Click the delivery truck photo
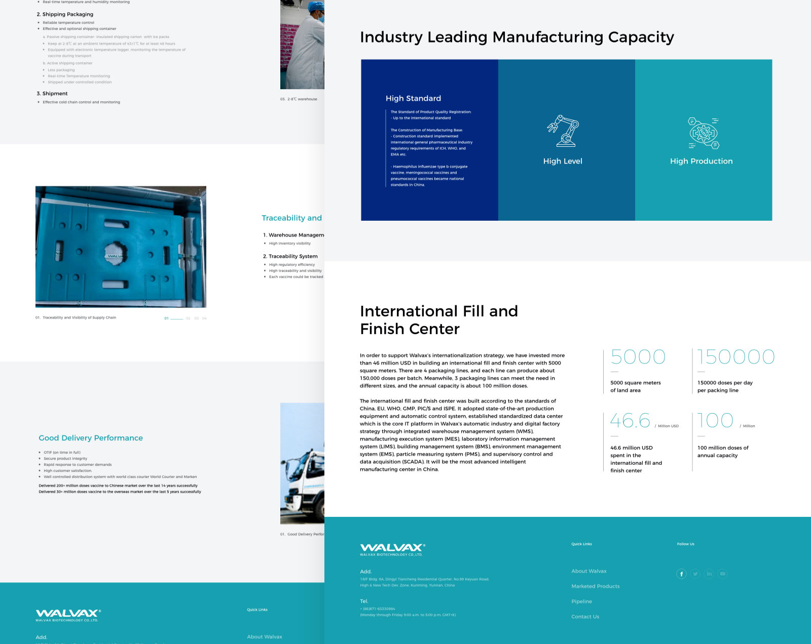This screenshot has width=811, height=644. click(x=302, y=463)
